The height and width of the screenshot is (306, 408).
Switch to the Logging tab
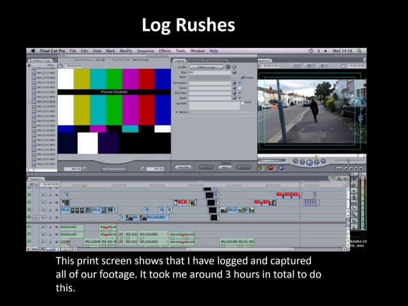coord(179,61)
